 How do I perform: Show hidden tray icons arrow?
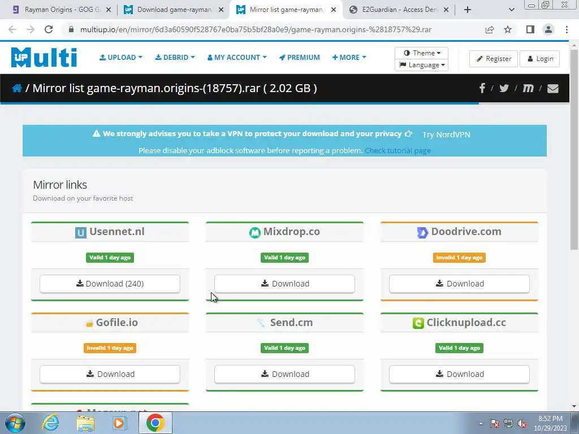point(481,424)
